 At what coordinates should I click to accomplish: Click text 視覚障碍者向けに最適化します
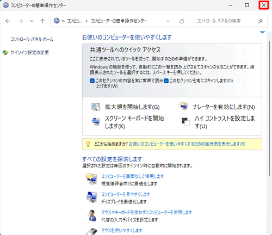(129, 184)
